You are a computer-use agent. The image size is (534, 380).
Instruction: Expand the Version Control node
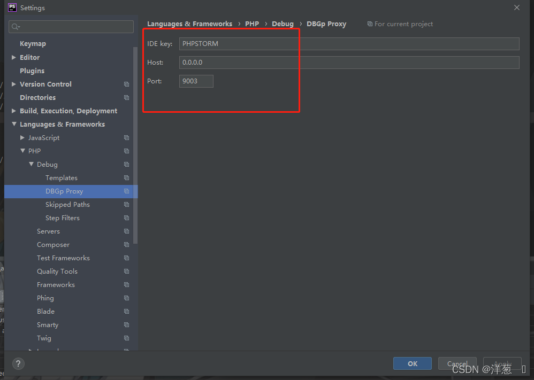coord(14,84)
